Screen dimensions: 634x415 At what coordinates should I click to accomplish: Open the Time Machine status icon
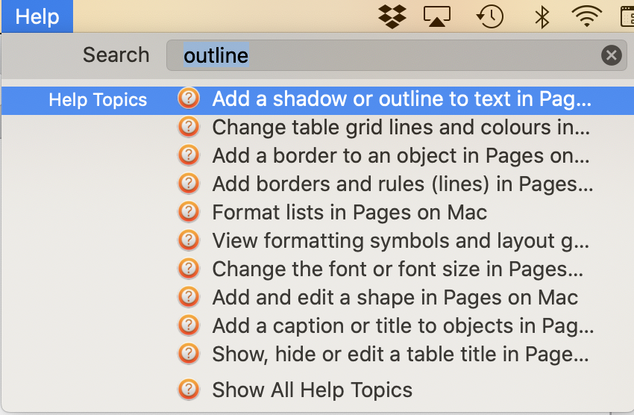pos(491,16)
